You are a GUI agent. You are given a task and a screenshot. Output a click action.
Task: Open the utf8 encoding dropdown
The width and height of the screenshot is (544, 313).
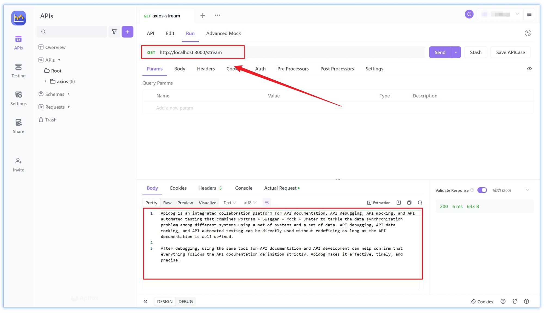[x=250, y=203]
